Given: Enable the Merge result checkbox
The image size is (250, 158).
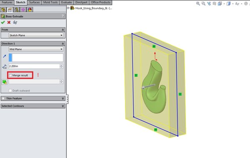Looking at the screenshot, I should [10, 75].
